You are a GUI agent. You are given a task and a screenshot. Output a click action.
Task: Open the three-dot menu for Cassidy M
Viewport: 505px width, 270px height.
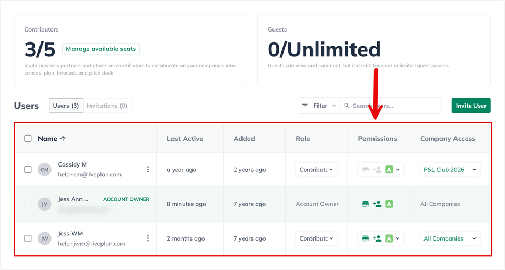[x=148, y=169]
